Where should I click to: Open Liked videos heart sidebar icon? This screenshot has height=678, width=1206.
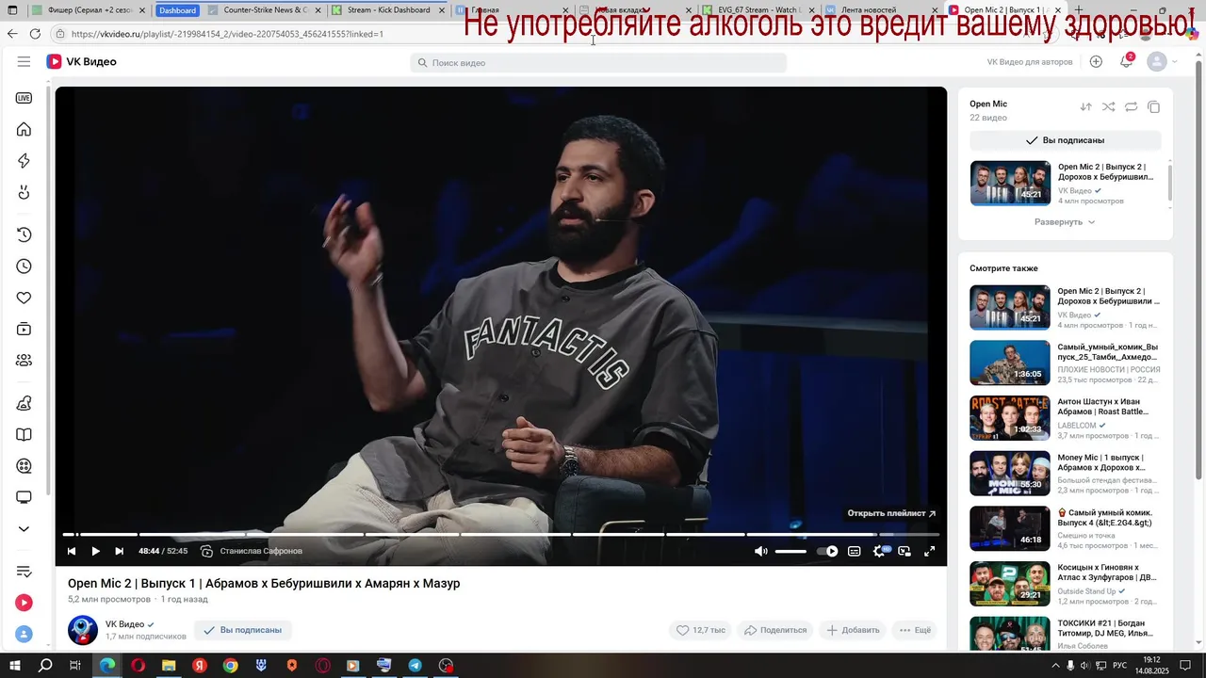point(24,298)
